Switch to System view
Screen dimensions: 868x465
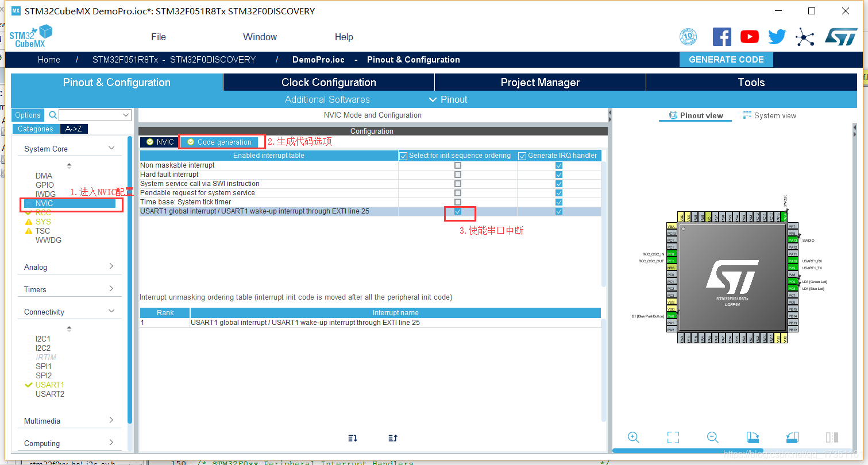(770, 115)
